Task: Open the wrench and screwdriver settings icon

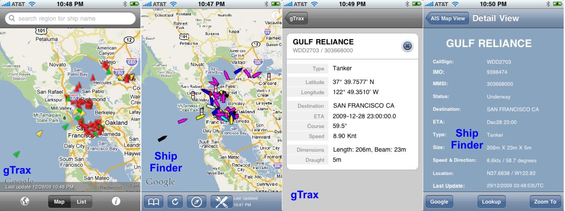Action: 221,202
